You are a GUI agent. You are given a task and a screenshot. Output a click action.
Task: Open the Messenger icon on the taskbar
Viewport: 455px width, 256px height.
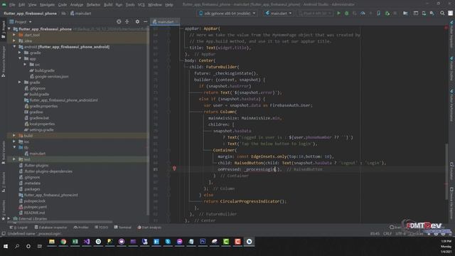coord(179,242)
